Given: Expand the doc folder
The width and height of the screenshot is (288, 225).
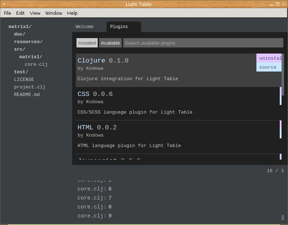Looking at the screenshot, I should (x=20, y=34).
